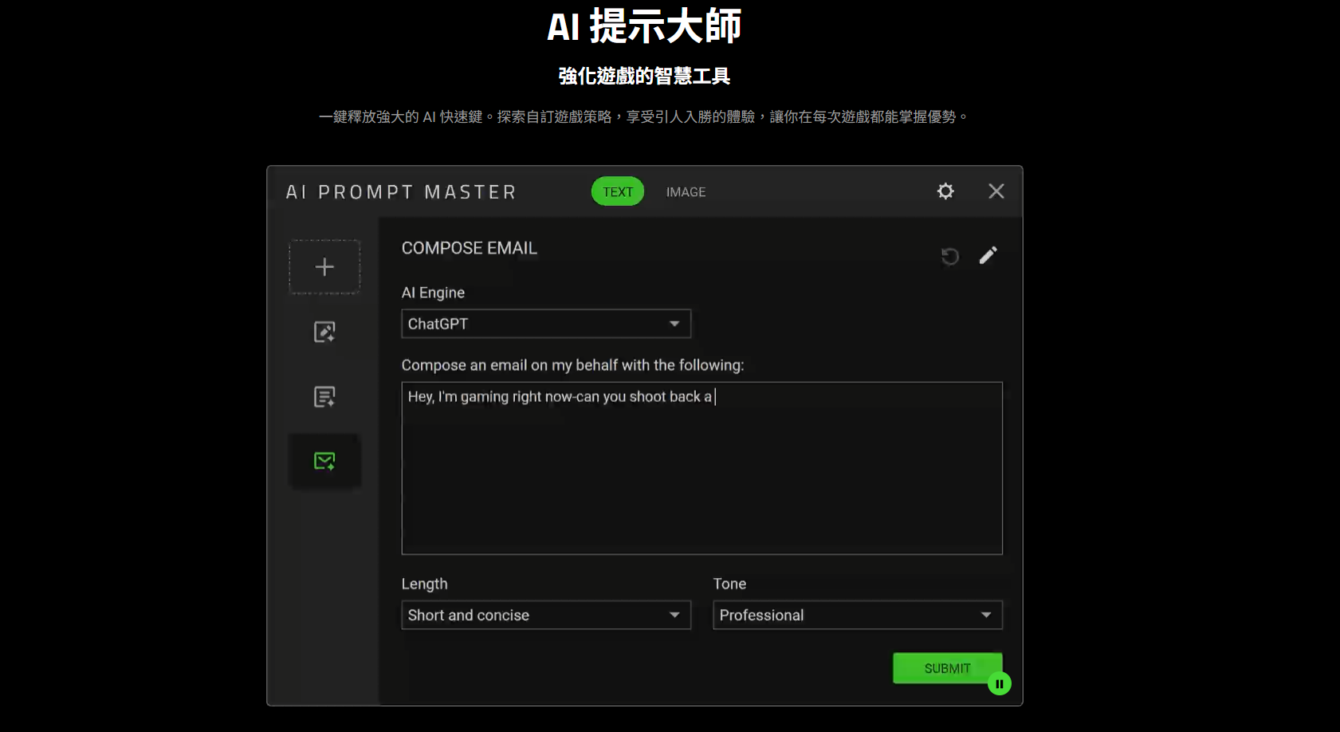Select the text document prompt icon in sidebar

click(x=324, y=396)
